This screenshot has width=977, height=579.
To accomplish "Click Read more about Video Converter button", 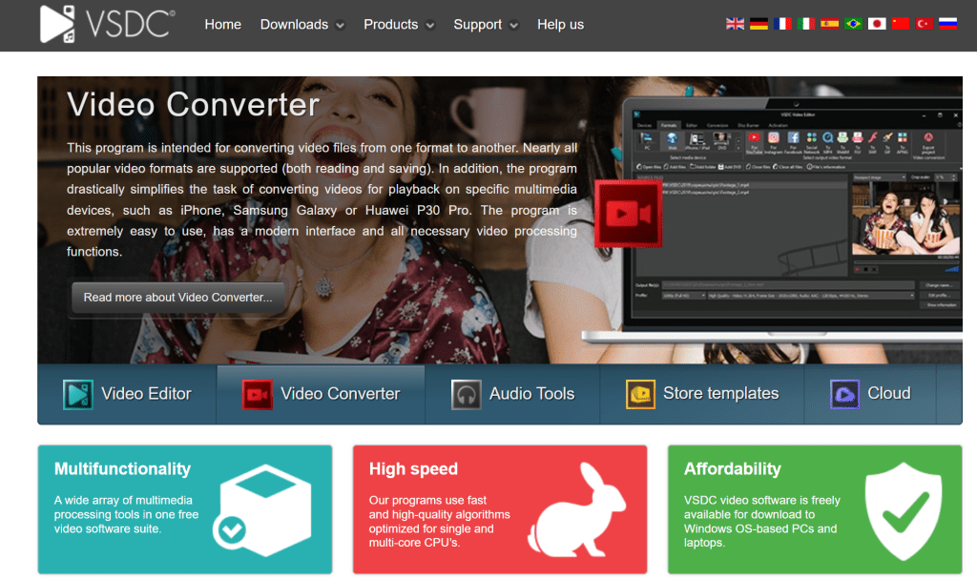I will tap(177, 298).
